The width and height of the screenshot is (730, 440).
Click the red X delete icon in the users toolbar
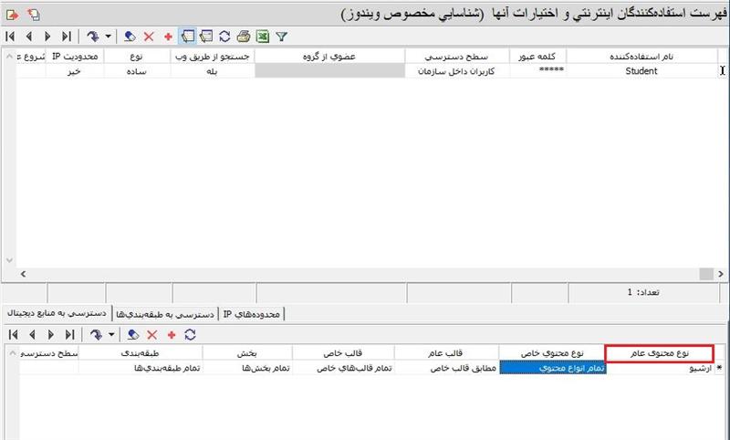[150, 37]
